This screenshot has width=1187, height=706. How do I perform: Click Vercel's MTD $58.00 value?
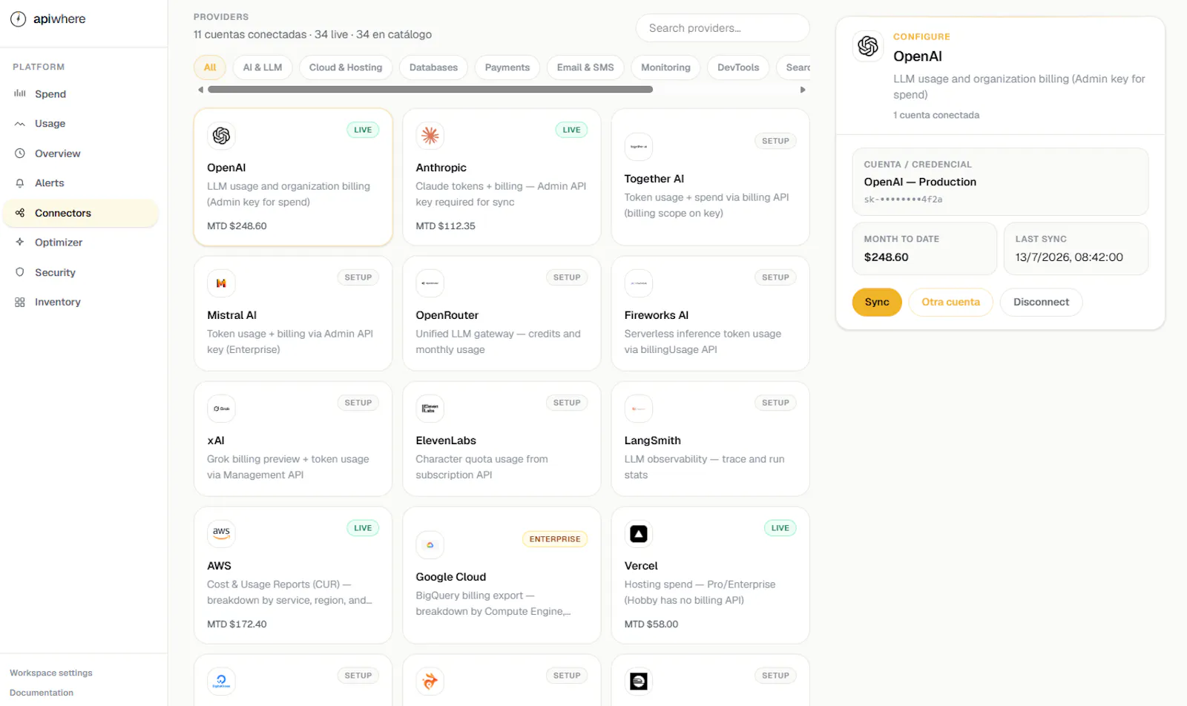click(651, 624)
